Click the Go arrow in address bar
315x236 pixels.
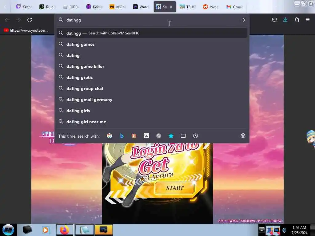click(x=243, y=20)
